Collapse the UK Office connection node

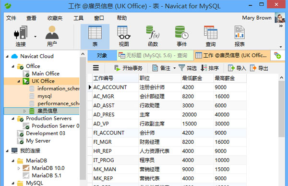click(x=19, y=81)
